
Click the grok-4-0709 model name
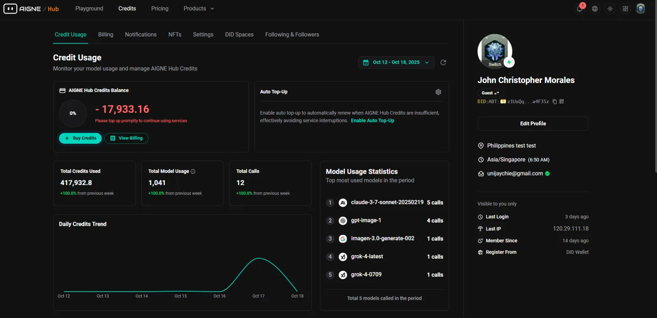click(x=366, y=275)
